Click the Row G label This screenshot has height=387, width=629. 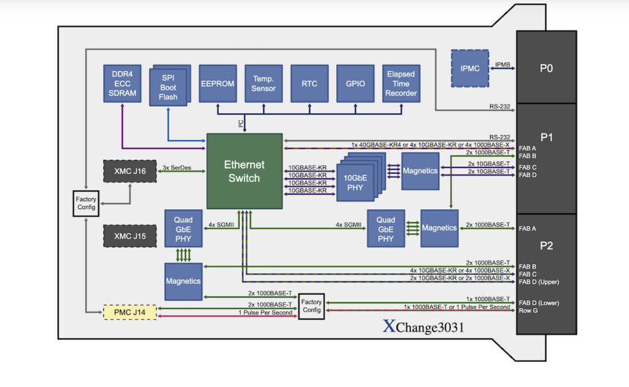pos(528,310)
